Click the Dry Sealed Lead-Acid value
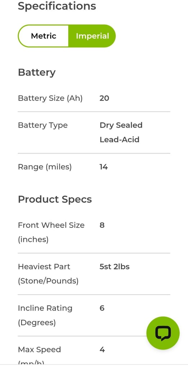 point(121,132)
